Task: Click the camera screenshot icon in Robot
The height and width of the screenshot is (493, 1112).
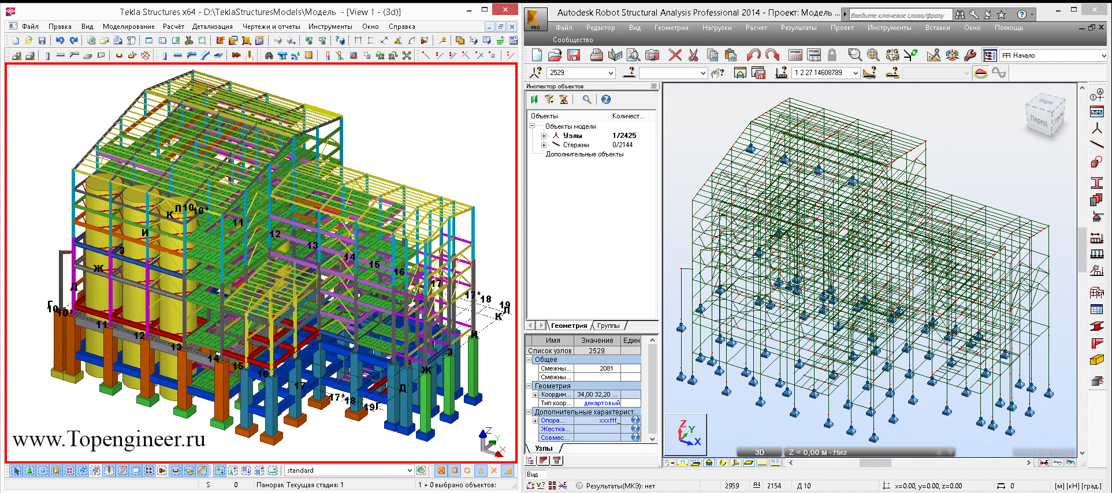Action: click(x=652, y=55)
